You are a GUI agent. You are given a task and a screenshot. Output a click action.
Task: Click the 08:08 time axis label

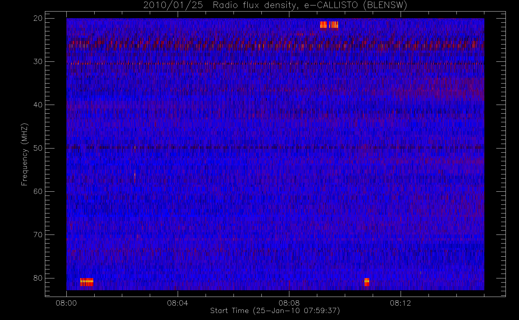(289, 303)
